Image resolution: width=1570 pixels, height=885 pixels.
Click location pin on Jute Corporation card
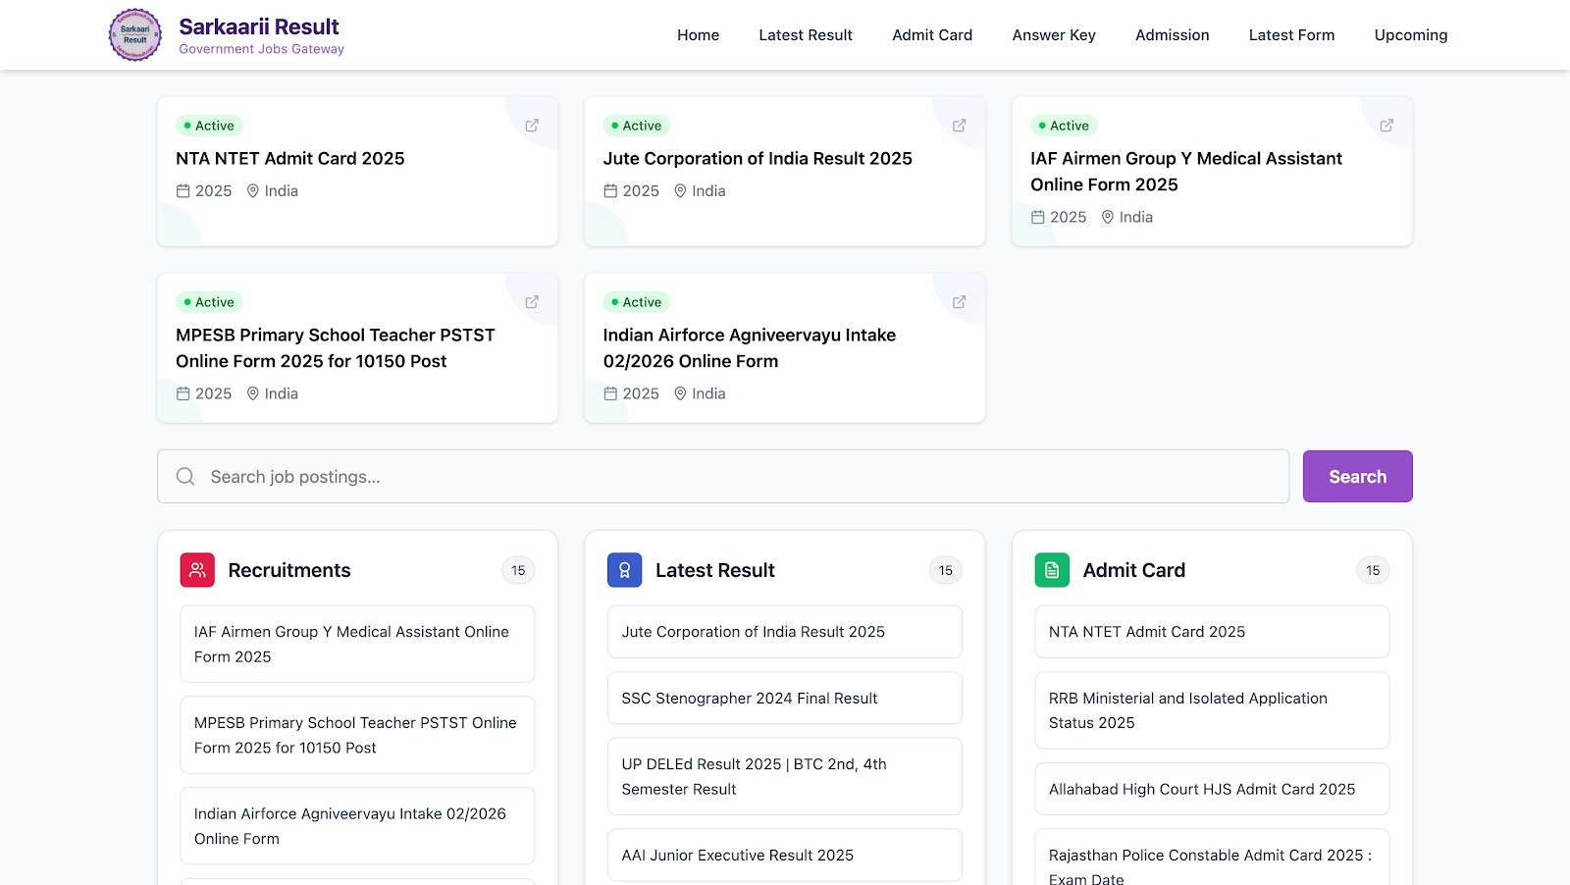680,191
